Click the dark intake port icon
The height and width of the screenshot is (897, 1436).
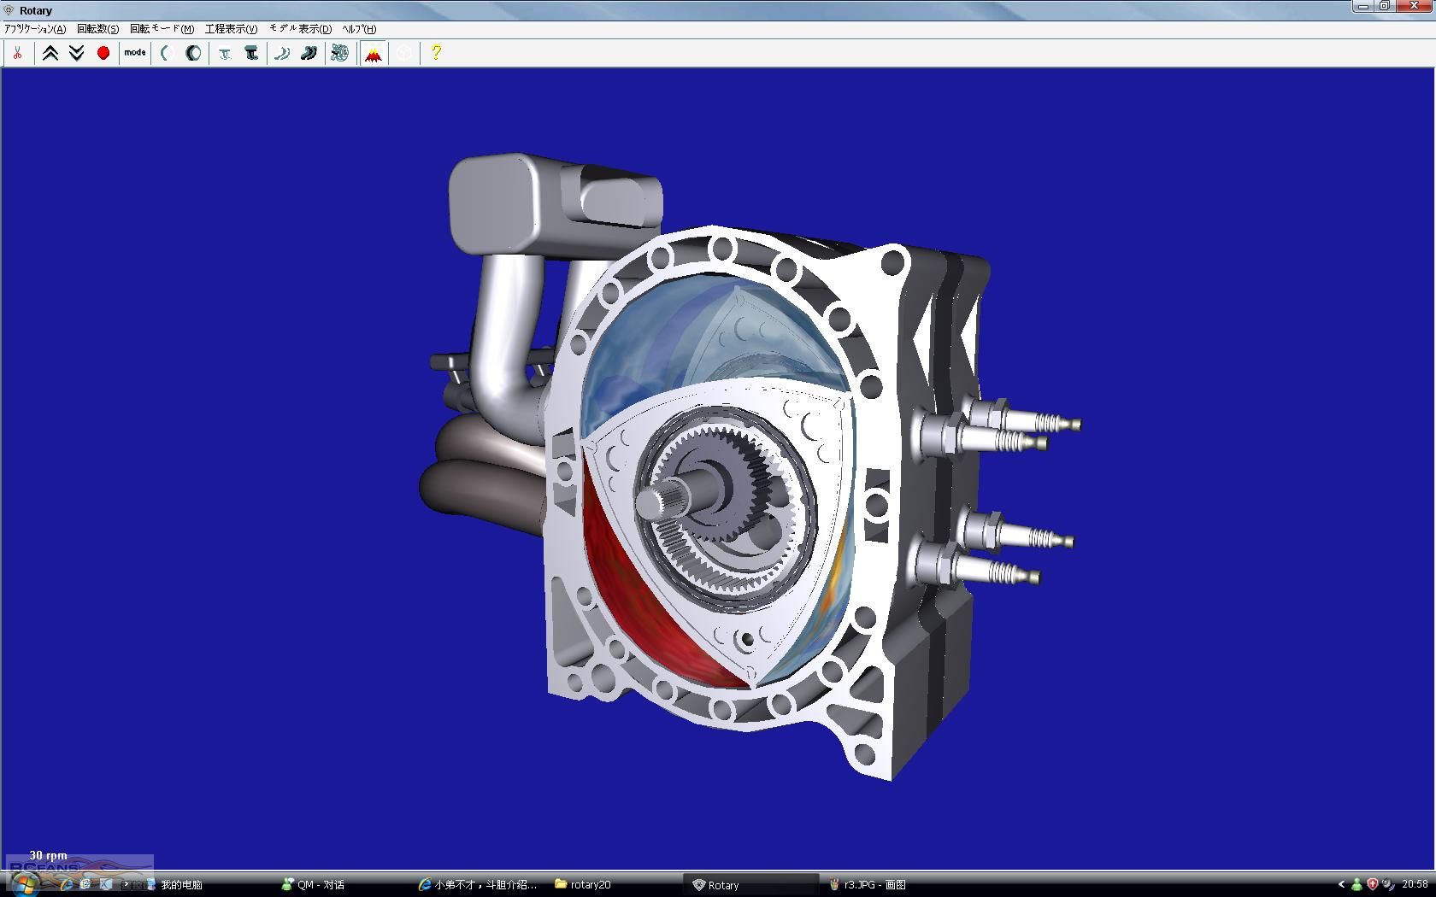[251, 53]
